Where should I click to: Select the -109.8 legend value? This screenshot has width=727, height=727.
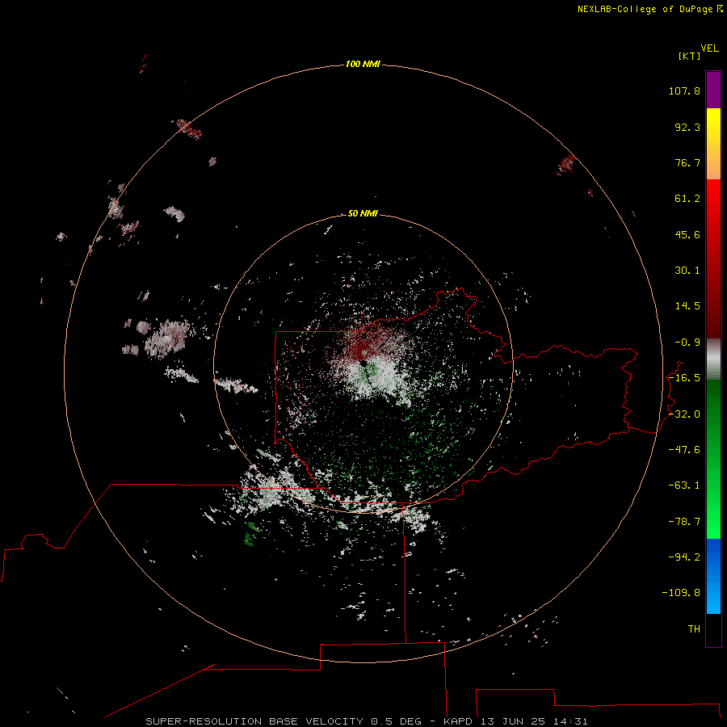pos(681,593)
